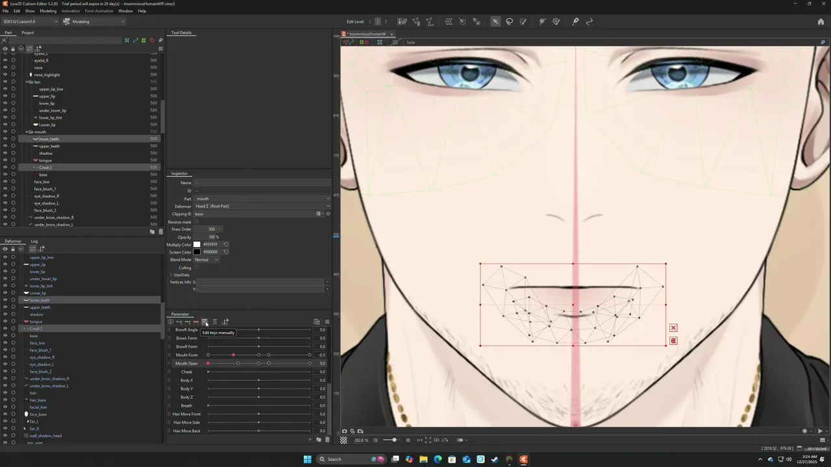Click the Parameter panel hamburger menu icon
This screenshot has height=467, width=831.
point(327,322)
